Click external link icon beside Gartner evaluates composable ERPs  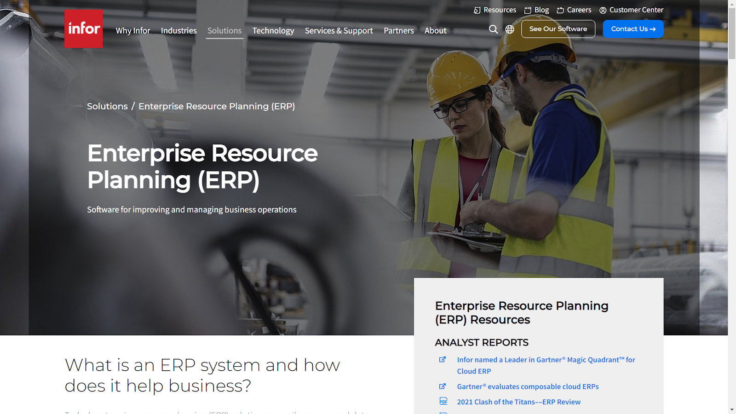tap(443, 386)
